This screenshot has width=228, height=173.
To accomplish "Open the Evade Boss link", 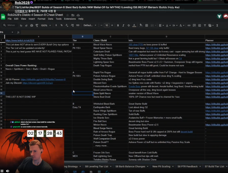I will click(135, 86).
